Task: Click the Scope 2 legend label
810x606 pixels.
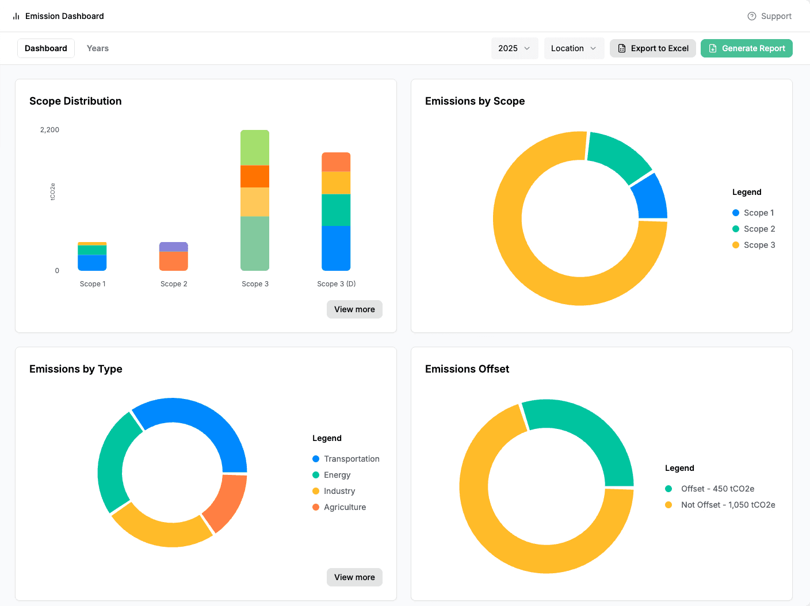Action: 759,229
